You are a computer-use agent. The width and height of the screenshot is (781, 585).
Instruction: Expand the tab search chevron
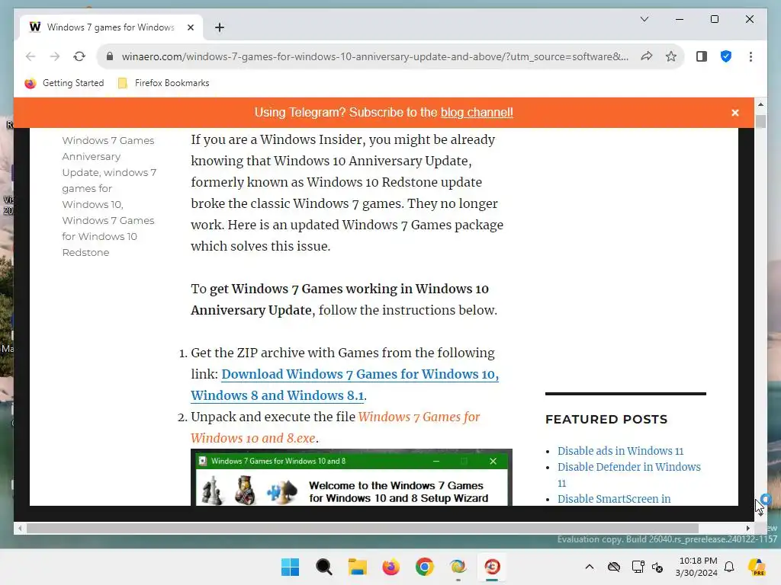644,19
